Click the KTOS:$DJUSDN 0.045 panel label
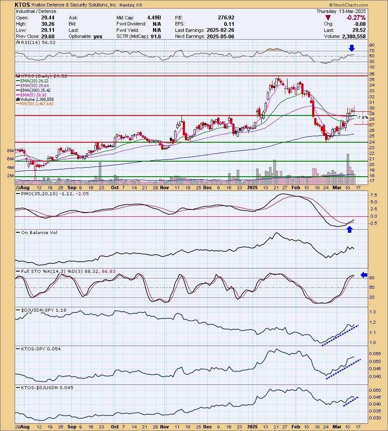The width and height of the screenshot is (388, 431). point(47,387)
